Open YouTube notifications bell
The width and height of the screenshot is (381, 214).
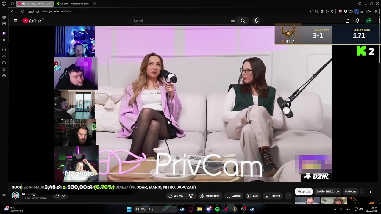(357, 21)
